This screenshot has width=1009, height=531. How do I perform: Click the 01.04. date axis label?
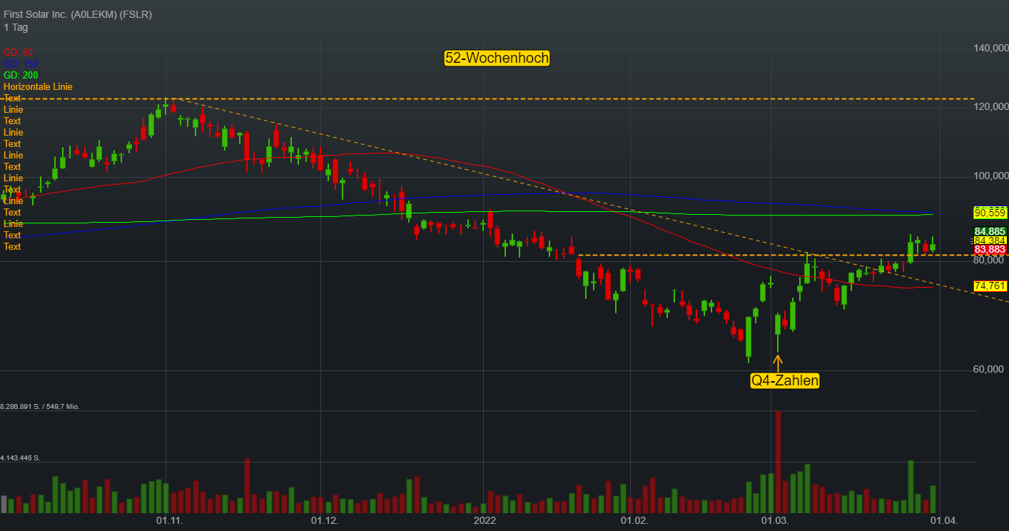point(943,521)
